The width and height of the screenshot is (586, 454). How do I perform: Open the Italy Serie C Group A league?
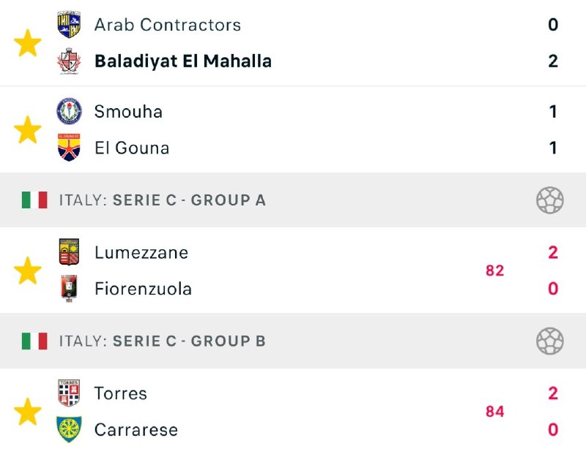162,200
